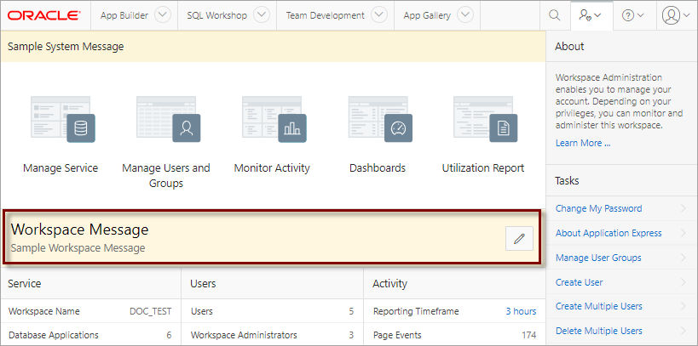Image resolution: width=698 pixels, height=346 pixels.
Task: Click the Dashboards label
Action: pyautogui.click(x=378, y=168)
